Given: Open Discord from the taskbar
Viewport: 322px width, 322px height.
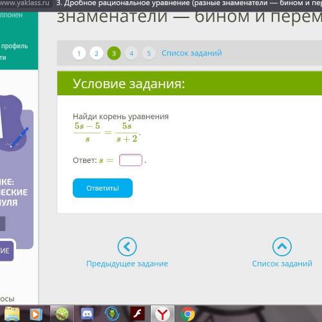Looking at the screenshot, I should [x=87, y=314].
